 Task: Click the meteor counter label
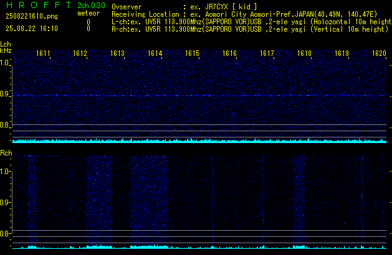(x=88, y=13)
